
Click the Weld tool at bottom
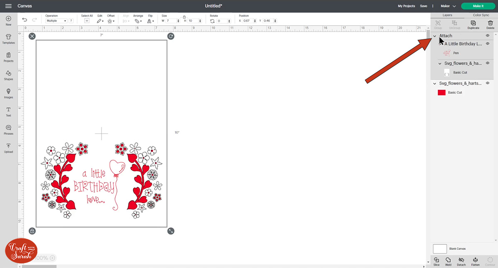point(448,261)
